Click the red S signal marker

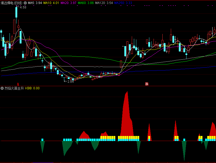tap(18, 84)
